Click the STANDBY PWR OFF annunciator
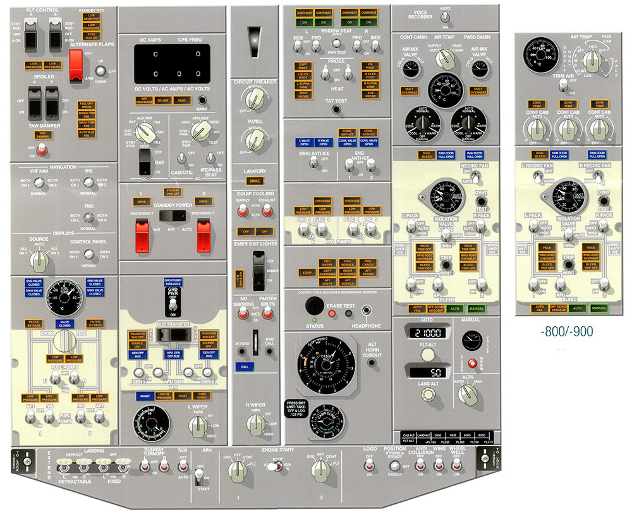 [172, 192]
